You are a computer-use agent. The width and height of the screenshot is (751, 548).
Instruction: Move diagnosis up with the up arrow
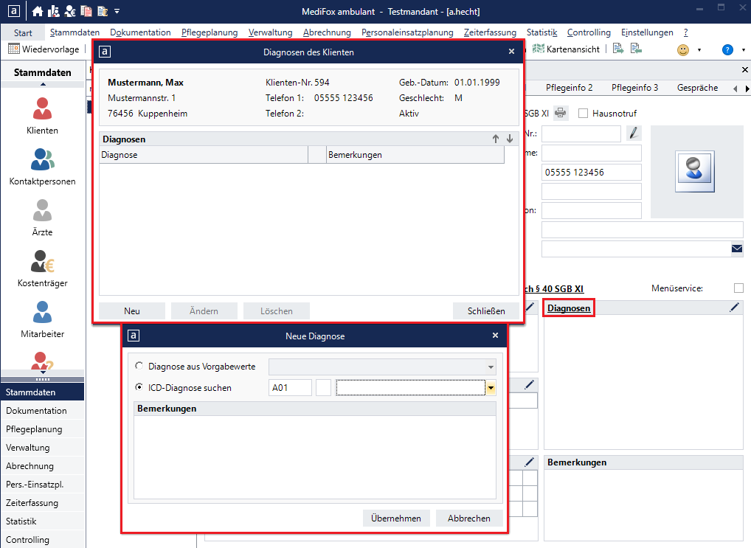click(x=496, y=139)
